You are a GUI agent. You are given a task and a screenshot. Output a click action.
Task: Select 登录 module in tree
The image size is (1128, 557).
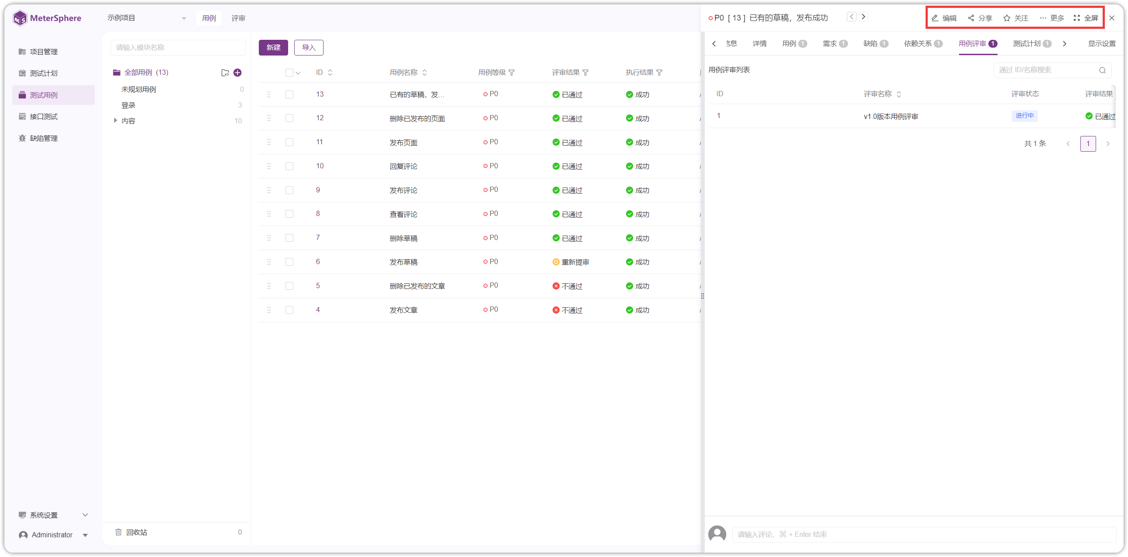coord(128,105)
